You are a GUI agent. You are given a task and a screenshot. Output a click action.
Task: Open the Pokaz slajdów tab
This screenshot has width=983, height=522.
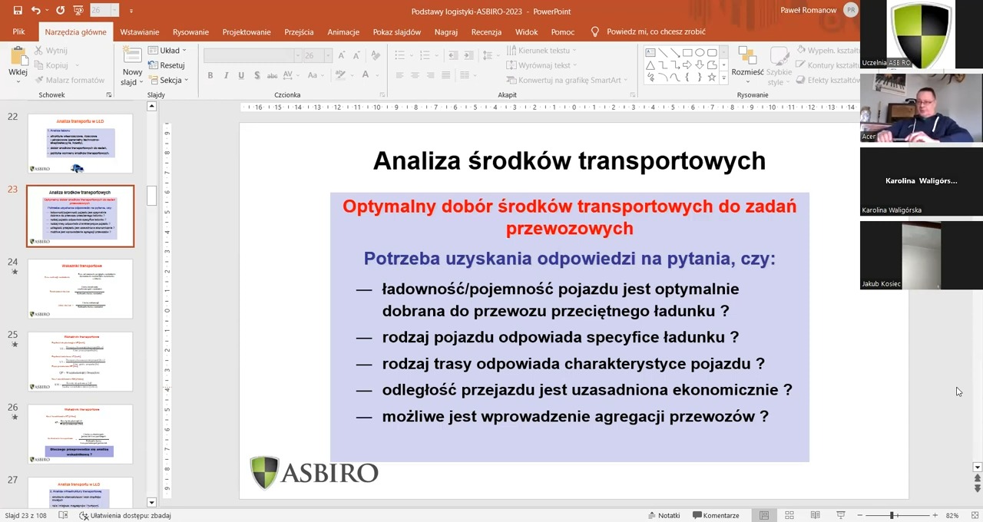point(397,32)
